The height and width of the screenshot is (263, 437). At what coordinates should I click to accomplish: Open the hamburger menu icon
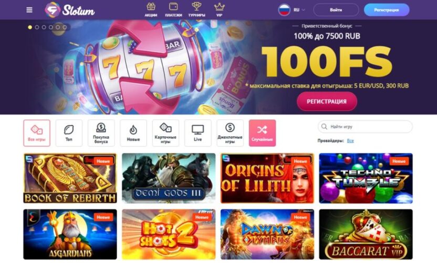pos(29,10)
